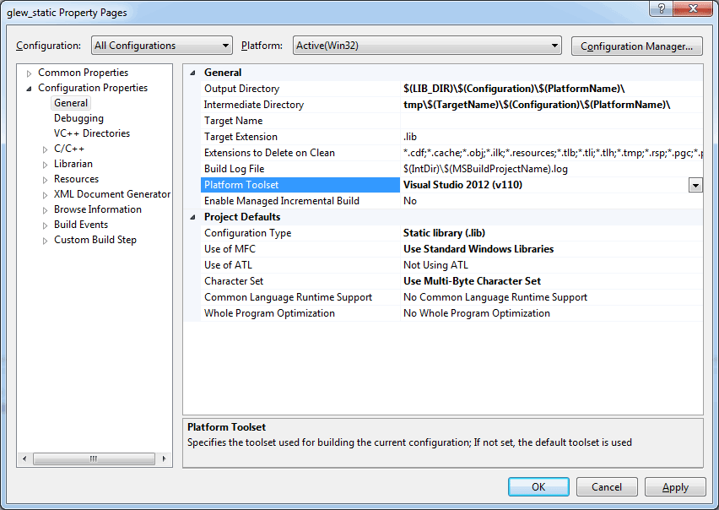Click the .lib Target Extension value
This screenshot has height=510, width=719.
click(410, 137)
